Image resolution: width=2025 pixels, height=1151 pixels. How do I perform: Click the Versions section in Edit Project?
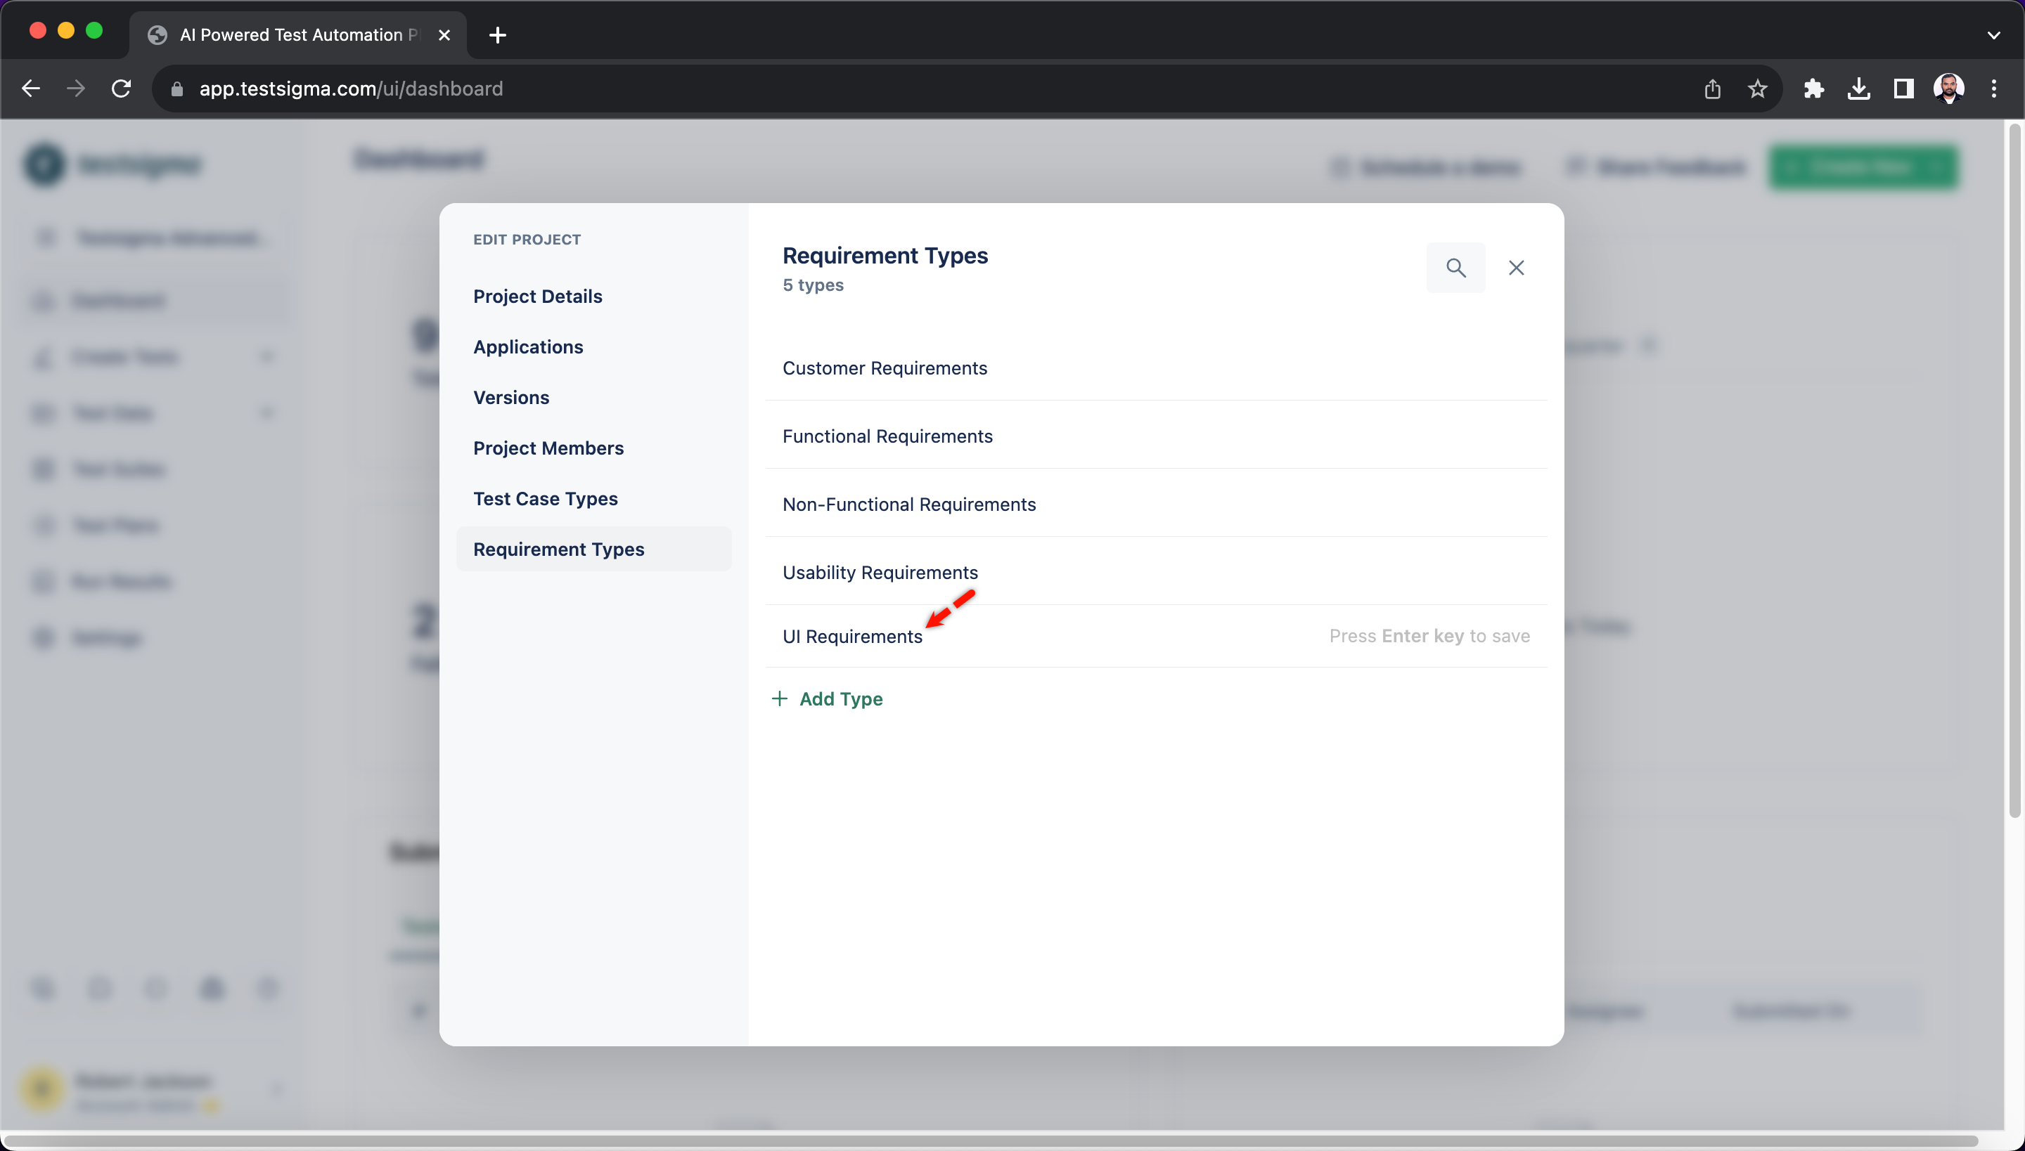(510, 396)
